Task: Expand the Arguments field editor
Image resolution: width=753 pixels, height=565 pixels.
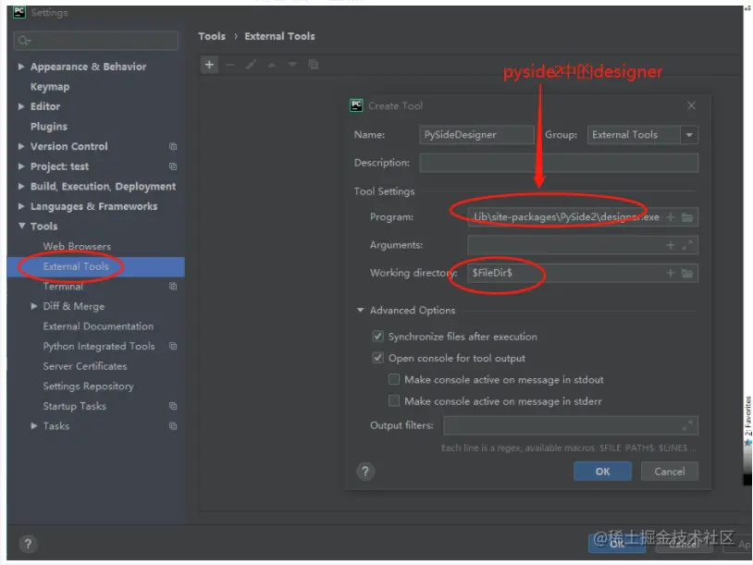Action: point(687,245)
